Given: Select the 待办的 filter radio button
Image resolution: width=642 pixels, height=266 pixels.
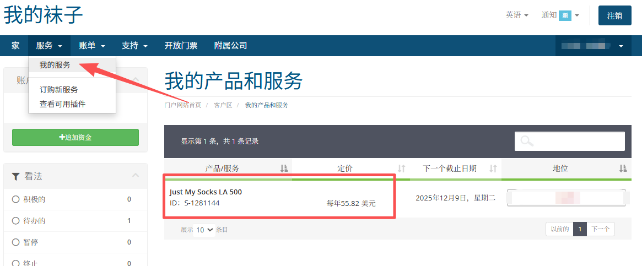Looking at the screenshot, I should pyautogui.click(x=16, y=221).
